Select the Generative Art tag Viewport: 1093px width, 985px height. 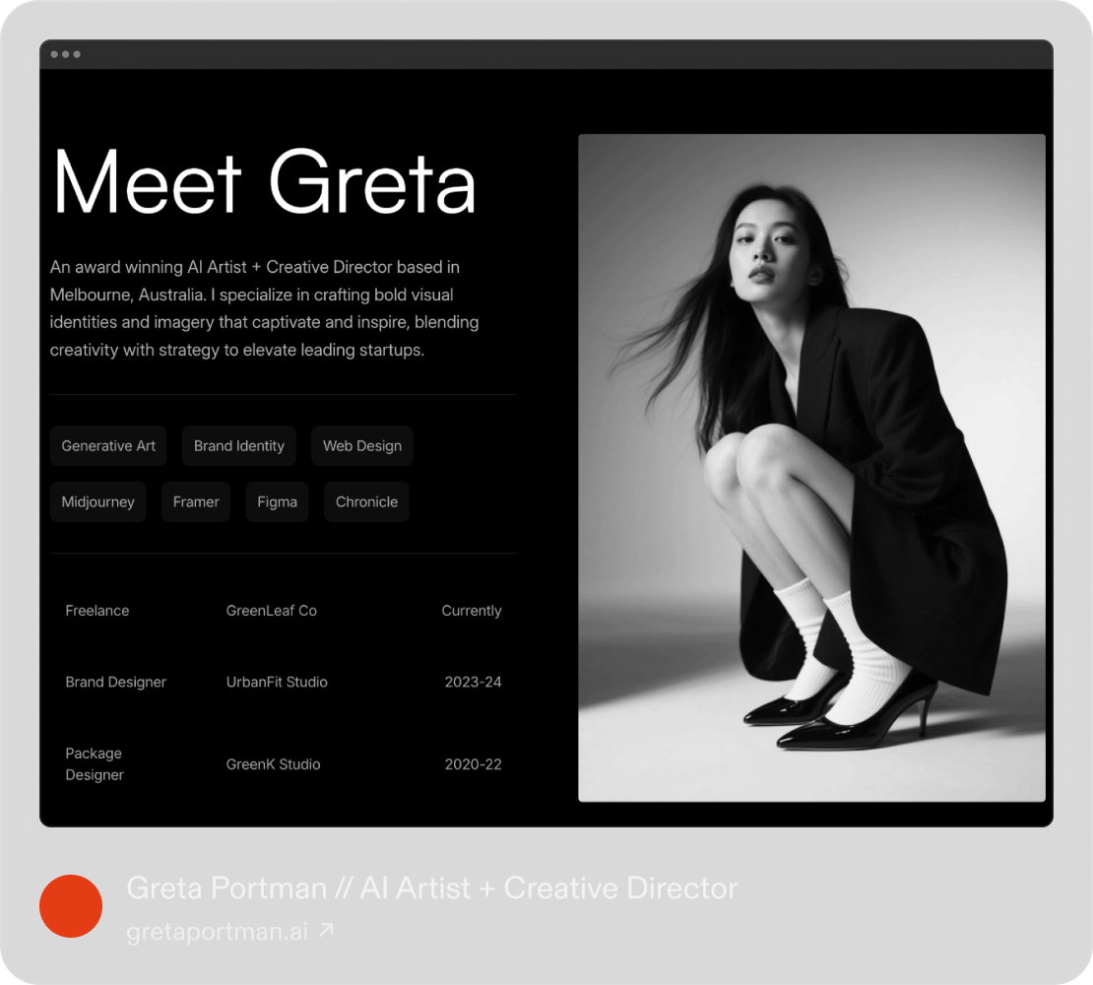(108, 446)
